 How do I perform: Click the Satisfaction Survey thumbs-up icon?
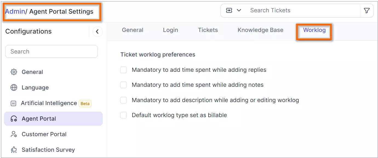tap(14, 150)
